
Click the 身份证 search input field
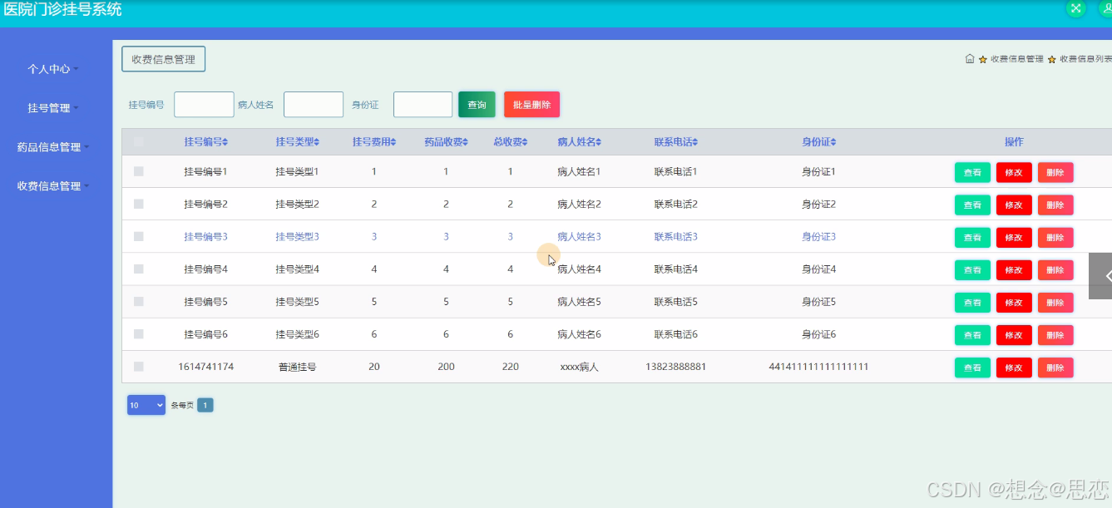click(423, 105)
